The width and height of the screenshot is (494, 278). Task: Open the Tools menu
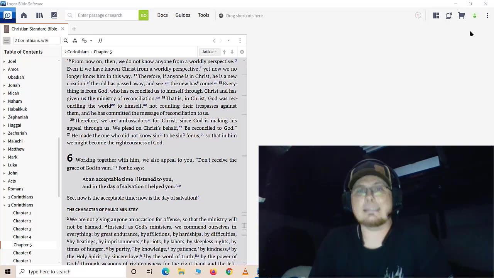[203, 15]
